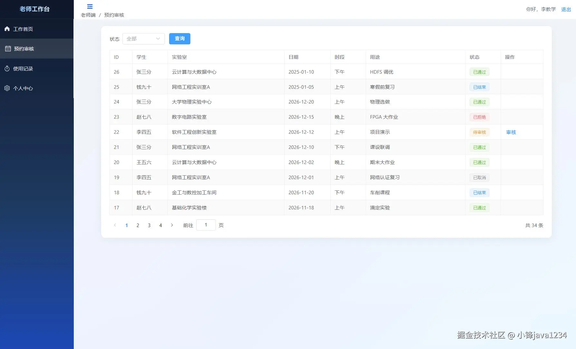Select page 1 in pagination
This screenshot has width=576, height=349.
(x=127, y=225)
